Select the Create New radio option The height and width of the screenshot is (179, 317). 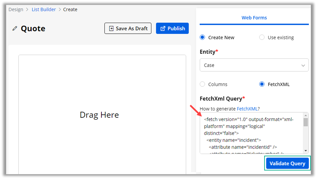pyautogui.click(x=203, y=38)
